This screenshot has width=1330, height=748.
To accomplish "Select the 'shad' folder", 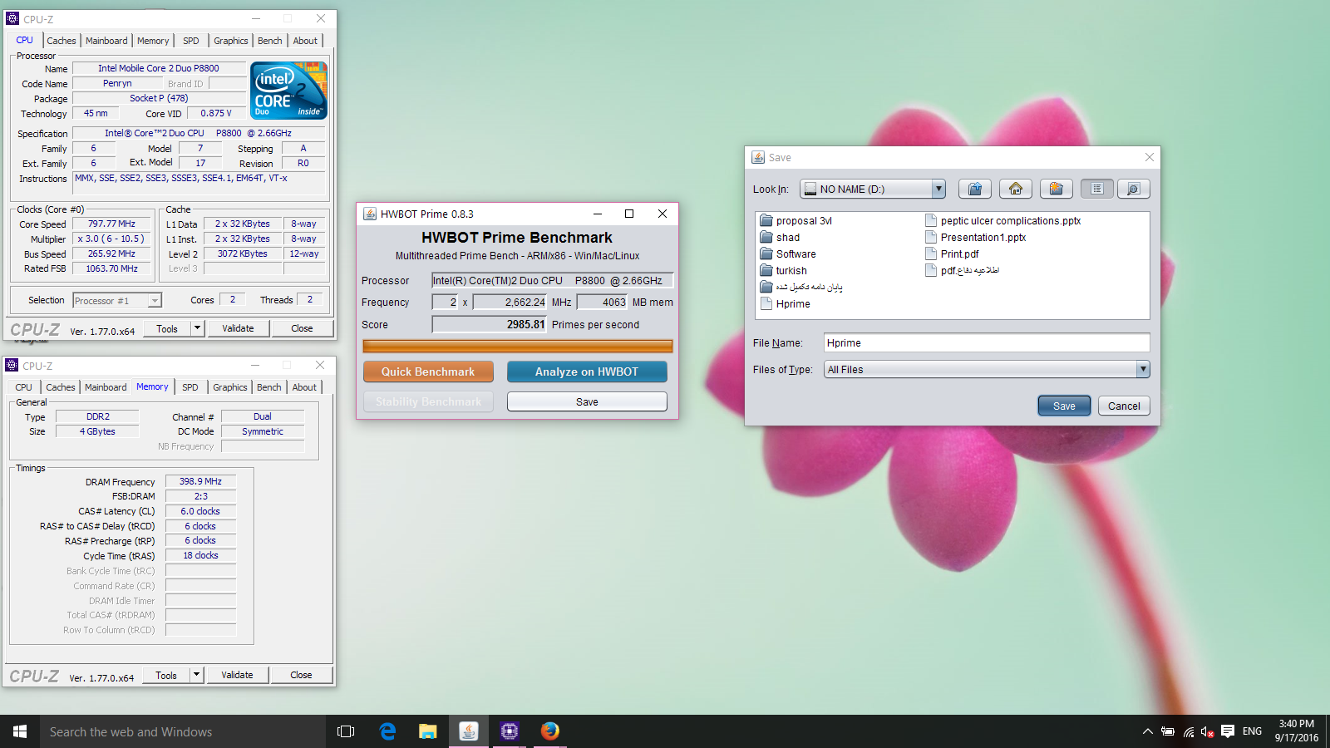I will [x=780, y=238].
